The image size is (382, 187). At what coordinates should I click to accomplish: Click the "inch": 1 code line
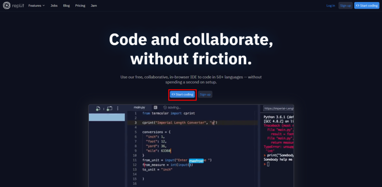click(155, 137)
